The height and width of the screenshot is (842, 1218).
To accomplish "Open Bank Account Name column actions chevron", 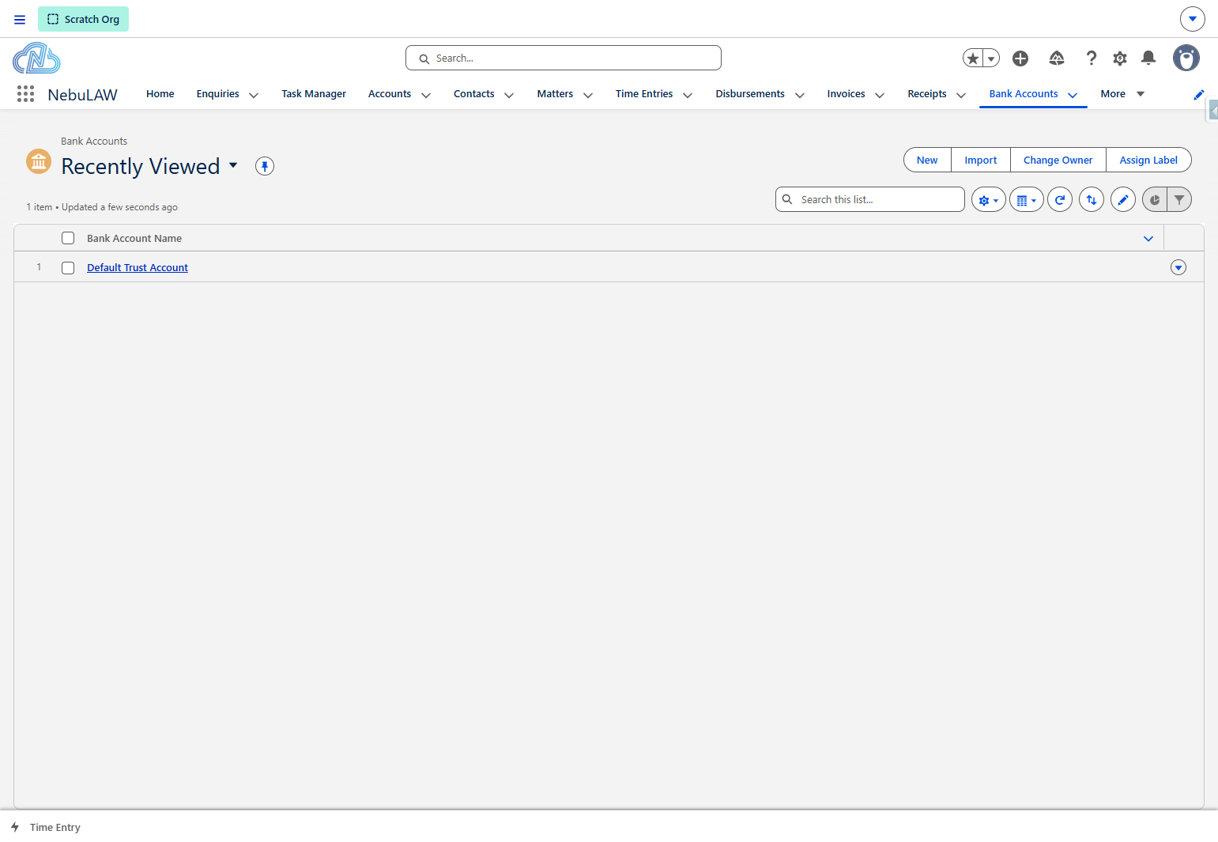I will coord(1148,239).
